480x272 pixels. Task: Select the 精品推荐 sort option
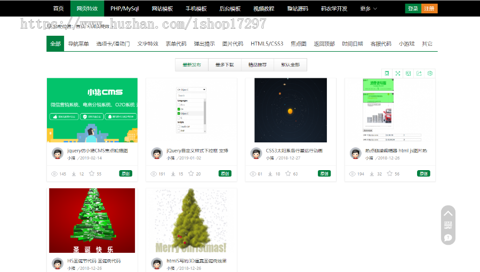click(258, 65)
